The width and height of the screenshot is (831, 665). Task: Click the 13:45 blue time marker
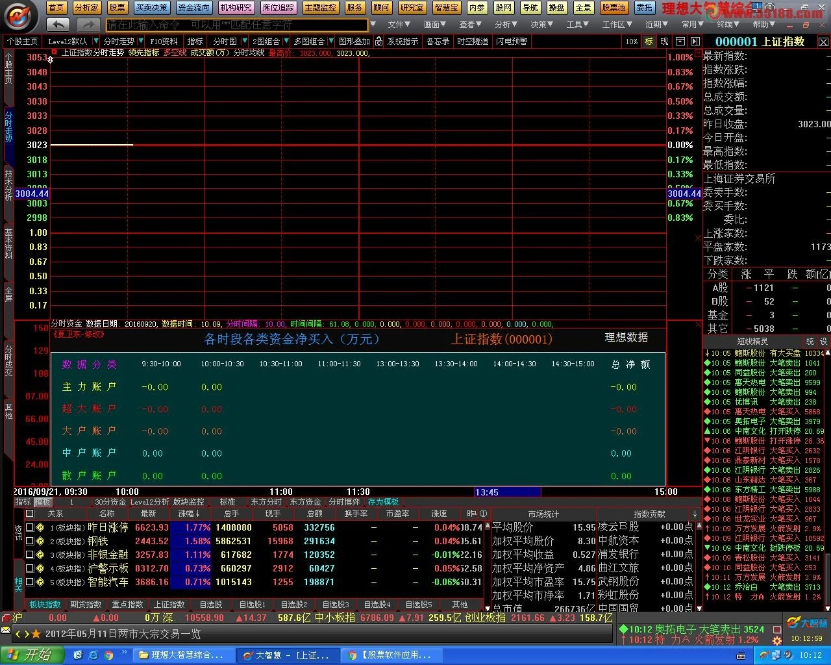coord(507,492)
